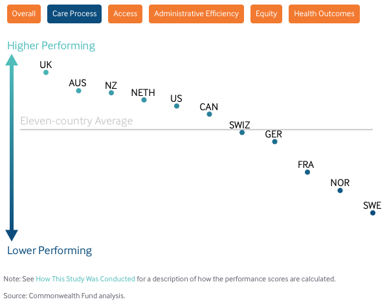Viewport: 389px width, 306px height.
Task: Click the Eleven-country Average label
Action: 76,121
